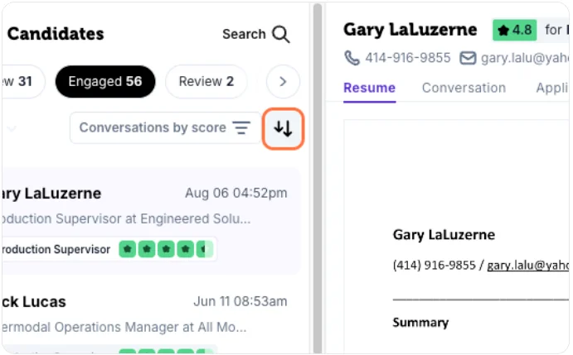This screenshot has width=573, height=355.
Task: Click Gary LaLuzerne name inside resume document
Action: pos(444,235)
